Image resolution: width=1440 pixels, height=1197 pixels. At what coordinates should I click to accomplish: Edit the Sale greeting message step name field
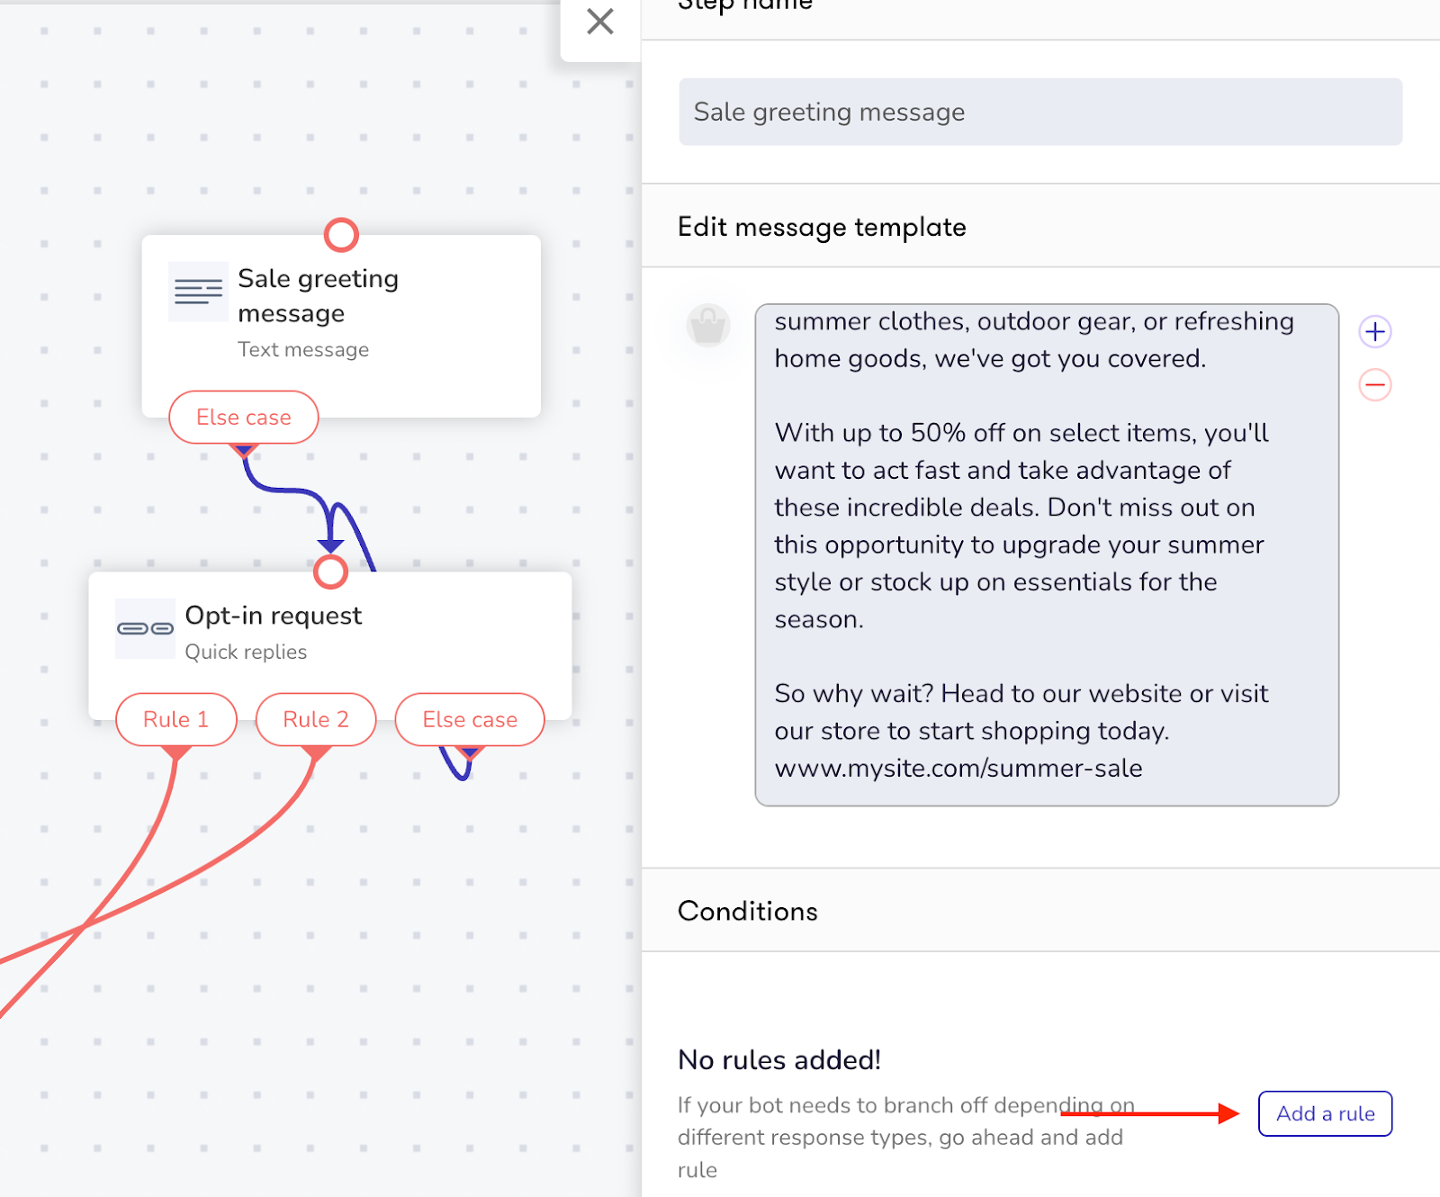(1040, 112)
